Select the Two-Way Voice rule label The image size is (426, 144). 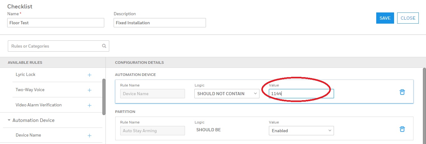(x=30, y=90)
